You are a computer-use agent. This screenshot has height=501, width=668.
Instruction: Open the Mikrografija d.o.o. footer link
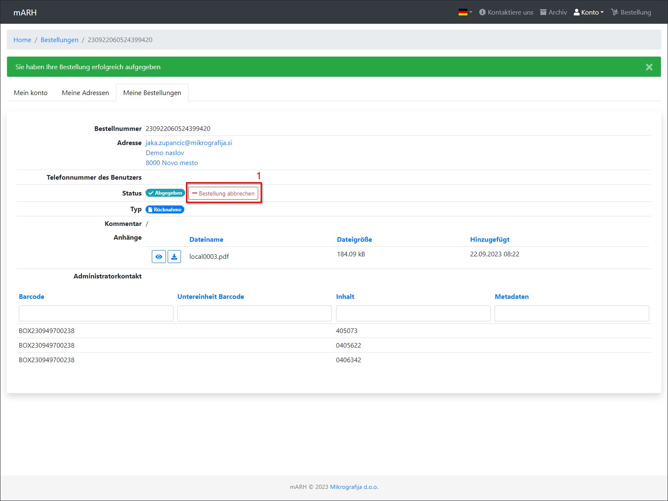354,487
